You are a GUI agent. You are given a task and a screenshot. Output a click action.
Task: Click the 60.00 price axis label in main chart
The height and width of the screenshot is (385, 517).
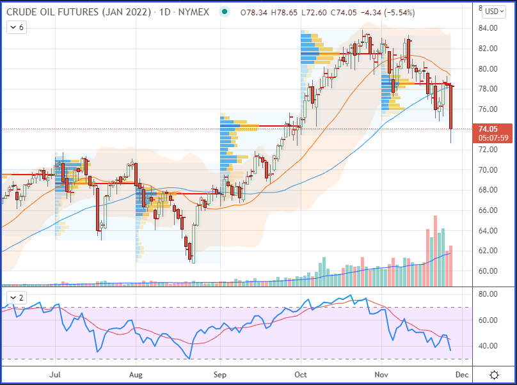coord(488,271)
